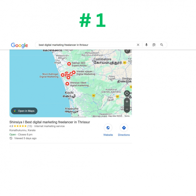Open in Maps button

(x=24, y=111)
